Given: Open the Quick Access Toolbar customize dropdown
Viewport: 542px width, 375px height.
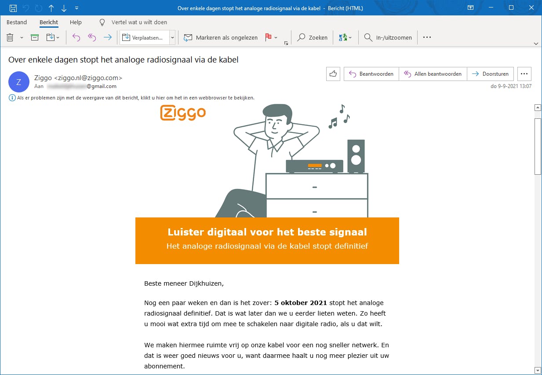Looking at the screenshot, I should tap(77, 8).
